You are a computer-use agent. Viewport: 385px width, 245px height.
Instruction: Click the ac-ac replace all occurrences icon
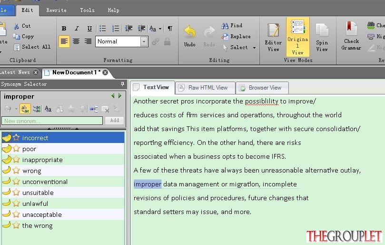[x=37, y=109]
